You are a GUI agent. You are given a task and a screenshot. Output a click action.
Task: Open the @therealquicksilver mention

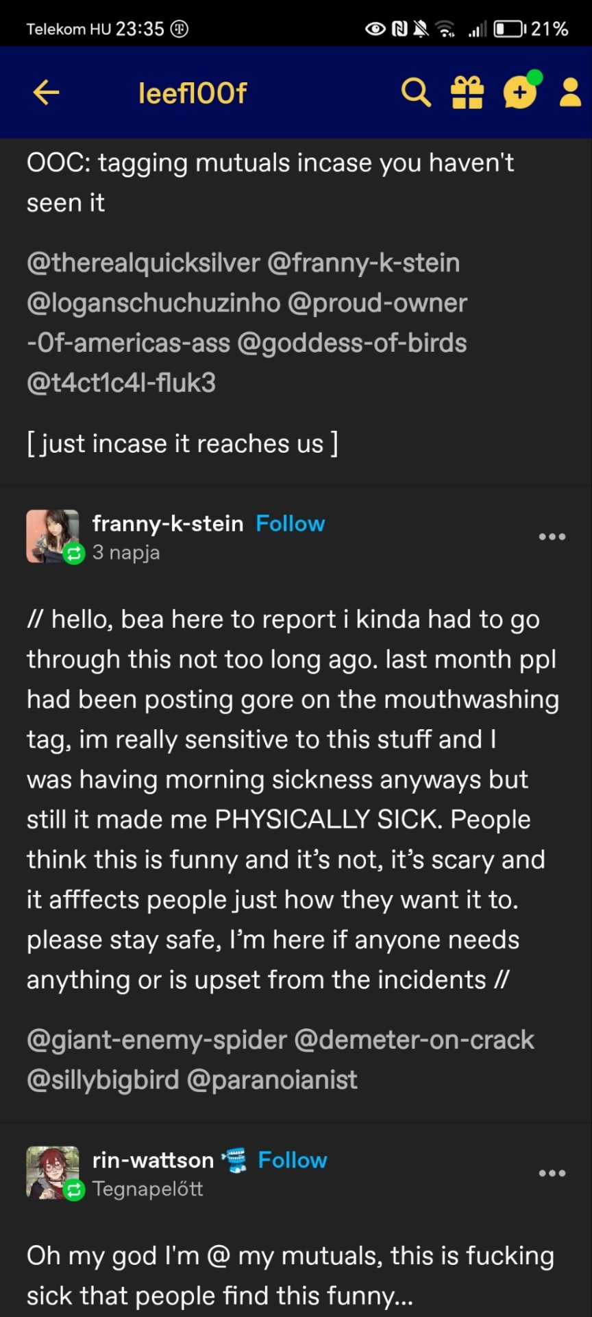(x=143, y=263)
